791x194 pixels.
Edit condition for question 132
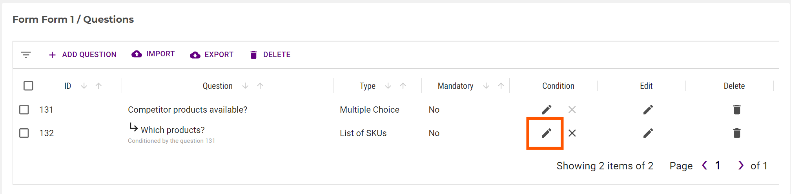[x=546, y=133]
